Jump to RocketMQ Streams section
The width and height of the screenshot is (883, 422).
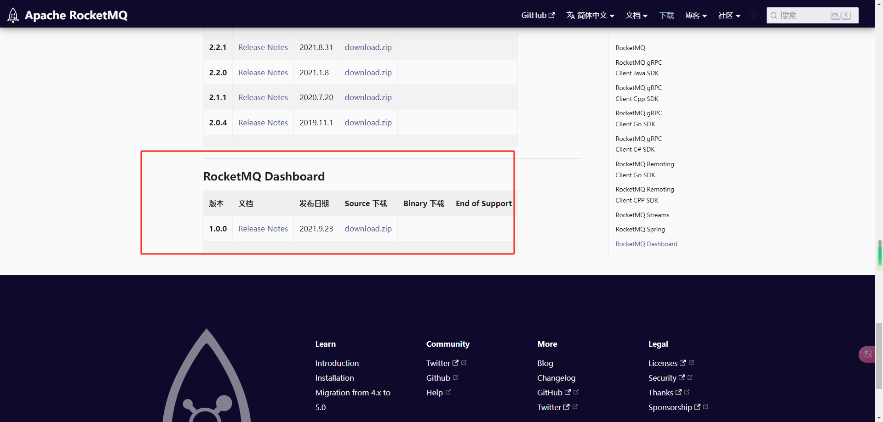pos(642,215)
